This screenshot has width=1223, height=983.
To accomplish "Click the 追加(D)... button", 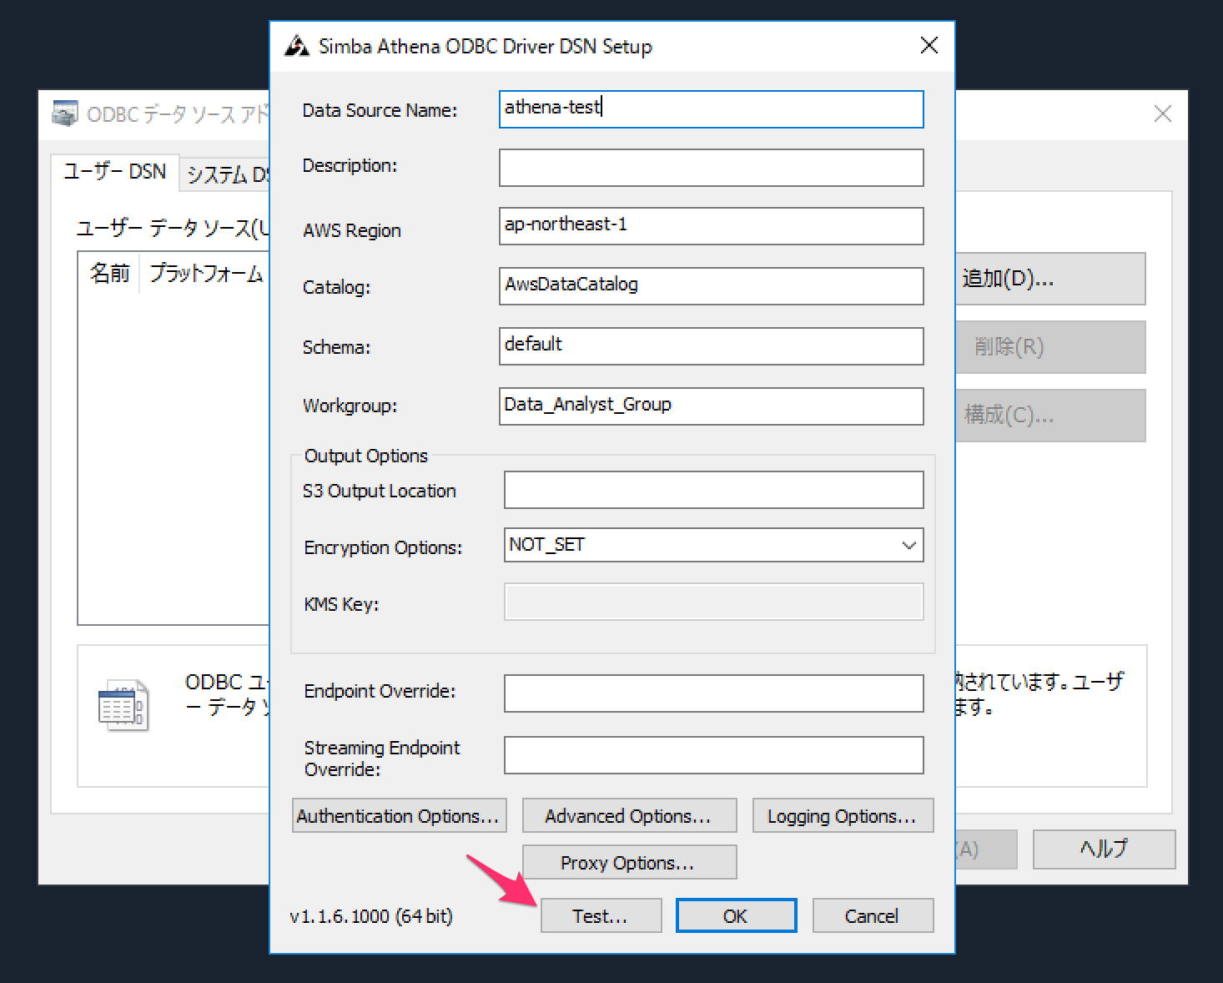I will 1049,279.
